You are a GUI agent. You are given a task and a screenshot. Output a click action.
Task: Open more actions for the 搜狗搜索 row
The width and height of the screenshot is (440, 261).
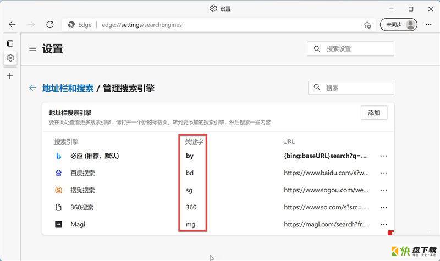[383, 190]
